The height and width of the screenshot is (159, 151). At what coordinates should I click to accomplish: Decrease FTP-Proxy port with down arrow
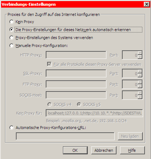140,86
